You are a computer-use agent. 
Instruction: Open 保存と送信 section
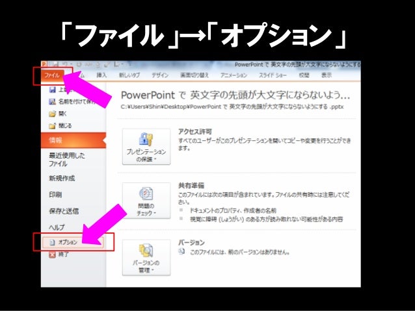(64, 211)
